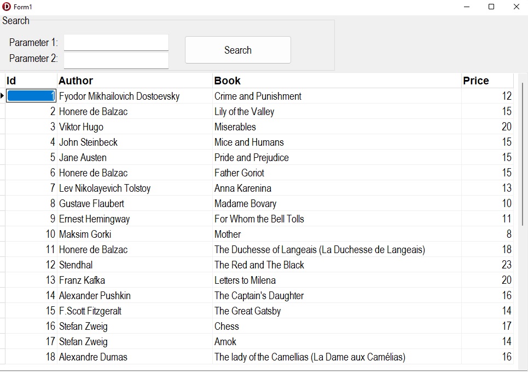This screenshot has width=528, height=372.
Task: Click the Author column header
Action: 134,81
